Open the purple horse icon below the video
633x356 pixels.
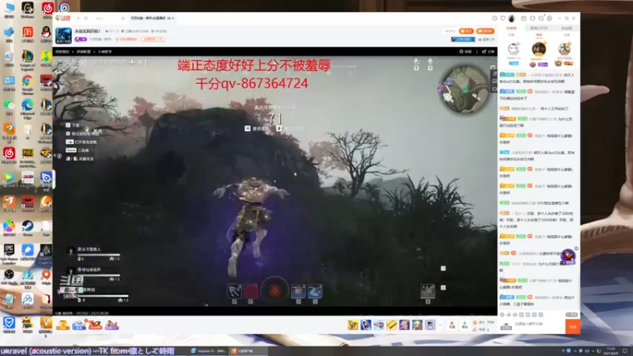click(112, 325)
